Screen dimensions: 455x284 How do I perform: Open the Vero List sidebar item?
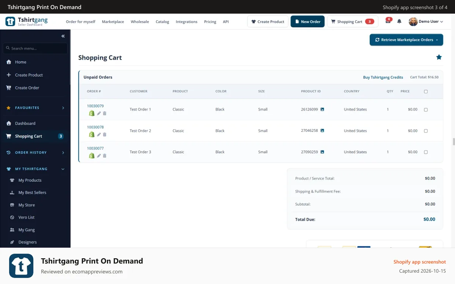pos(27,217)
